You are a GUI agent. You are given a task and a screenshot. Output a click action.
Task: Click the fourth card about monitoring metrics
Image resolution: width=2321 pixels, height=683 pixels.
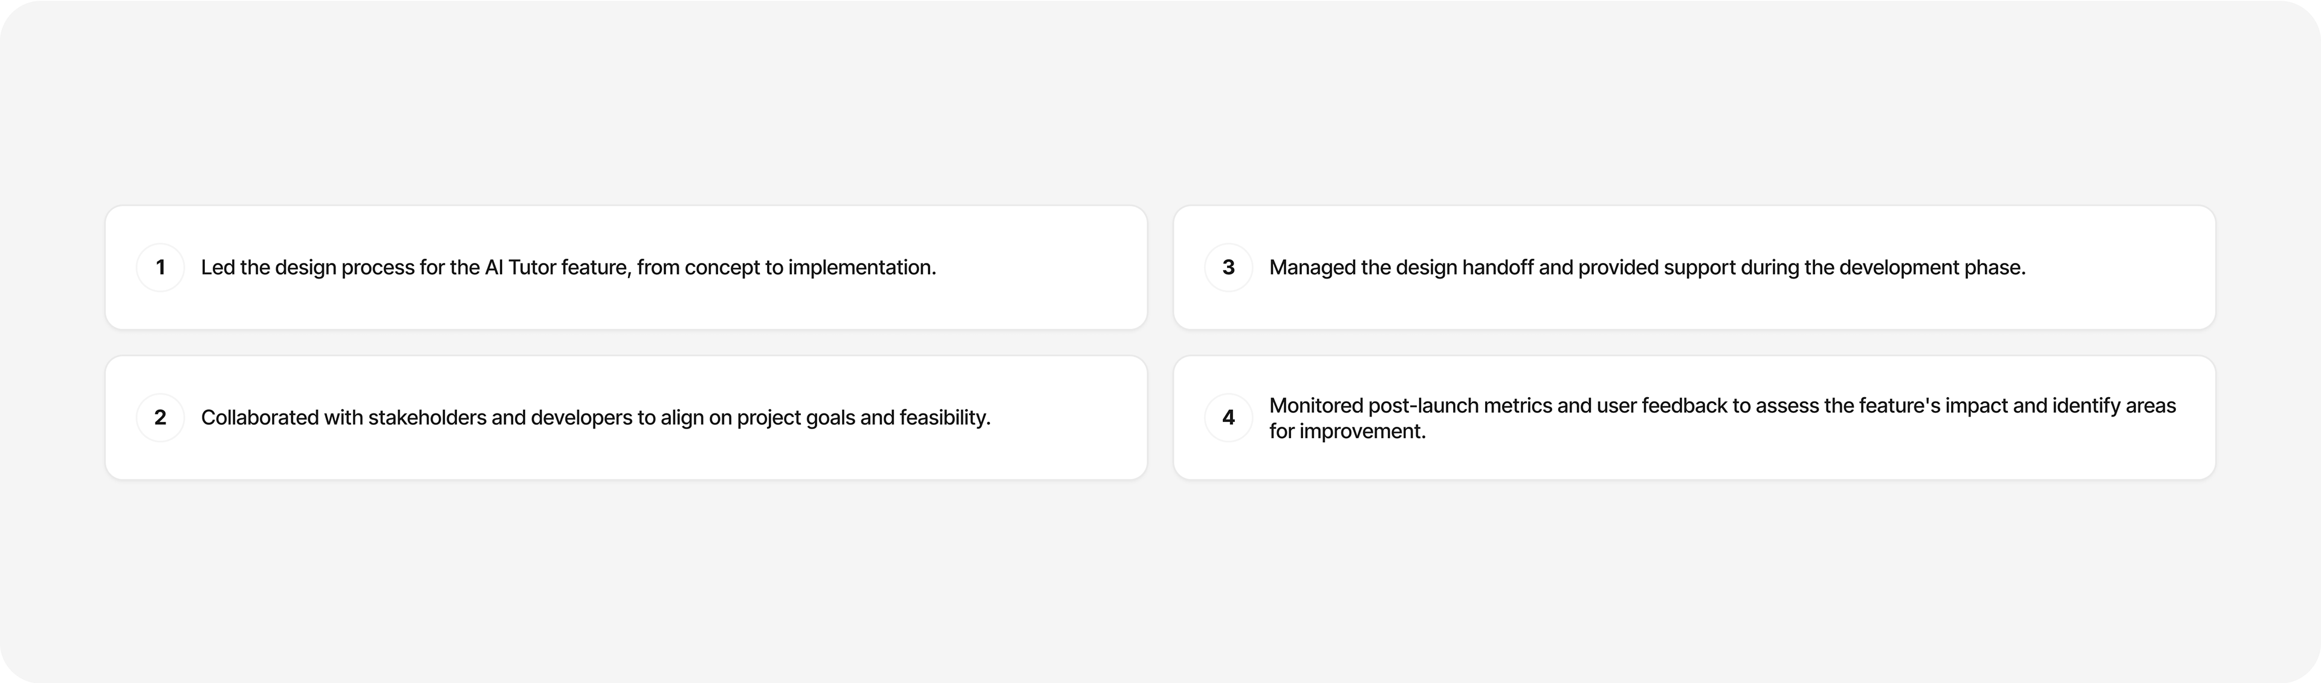pyautogui.click(x=1695, y=417)
